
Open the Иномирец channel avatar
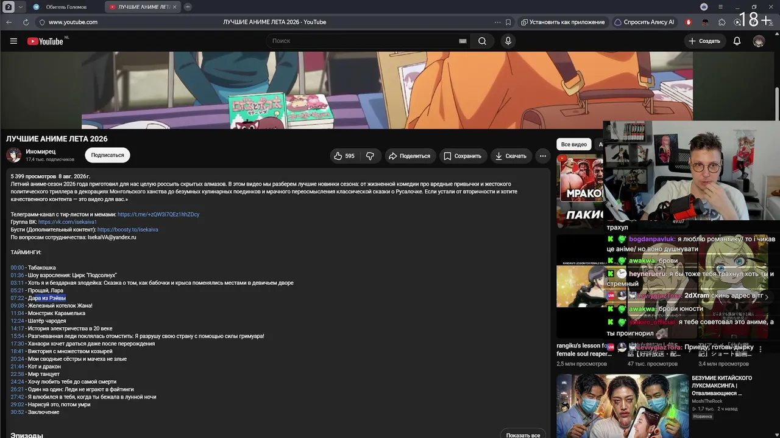pyautogui.click(x=14, y=155)
